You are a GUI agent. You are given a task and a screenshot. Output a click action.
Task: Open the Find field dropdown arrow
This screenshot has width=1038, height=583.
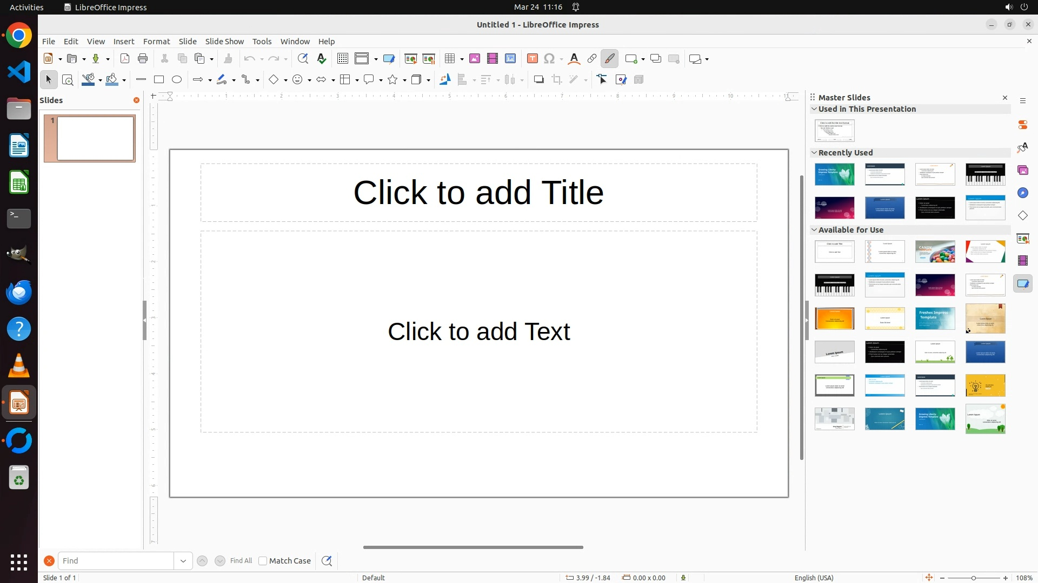pyautogui.click(x=183, y=561)
